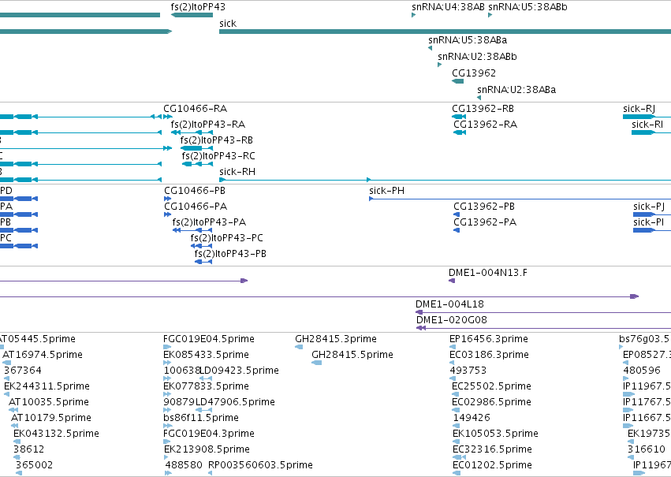Click the DME1-020G08 clone label
Screen dimensions: 671x477
click(452, 320)
